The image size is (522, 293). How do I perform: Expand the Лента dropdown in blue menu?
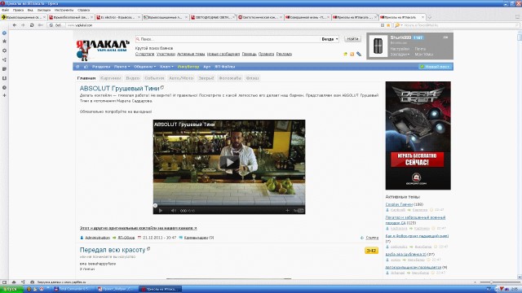[122, 67]
